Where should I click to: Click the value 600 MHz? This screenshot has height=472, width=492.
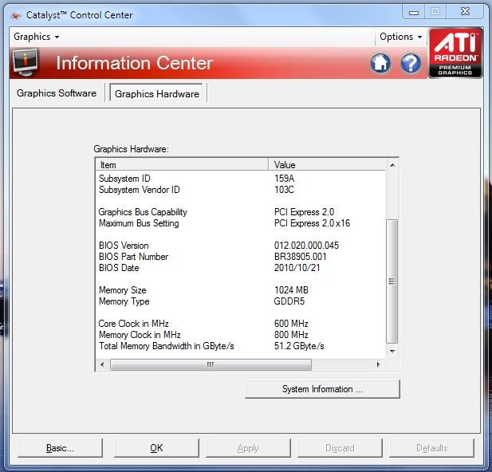coord(291,324)
